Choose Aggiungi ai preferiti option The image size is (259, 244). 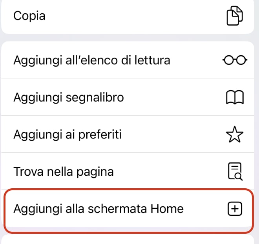pyautogui.click(x=118, y=135)
